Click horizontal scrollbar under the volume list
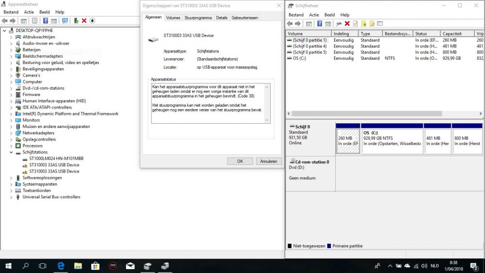Screen dimensions: 485x273 [383, 114]
